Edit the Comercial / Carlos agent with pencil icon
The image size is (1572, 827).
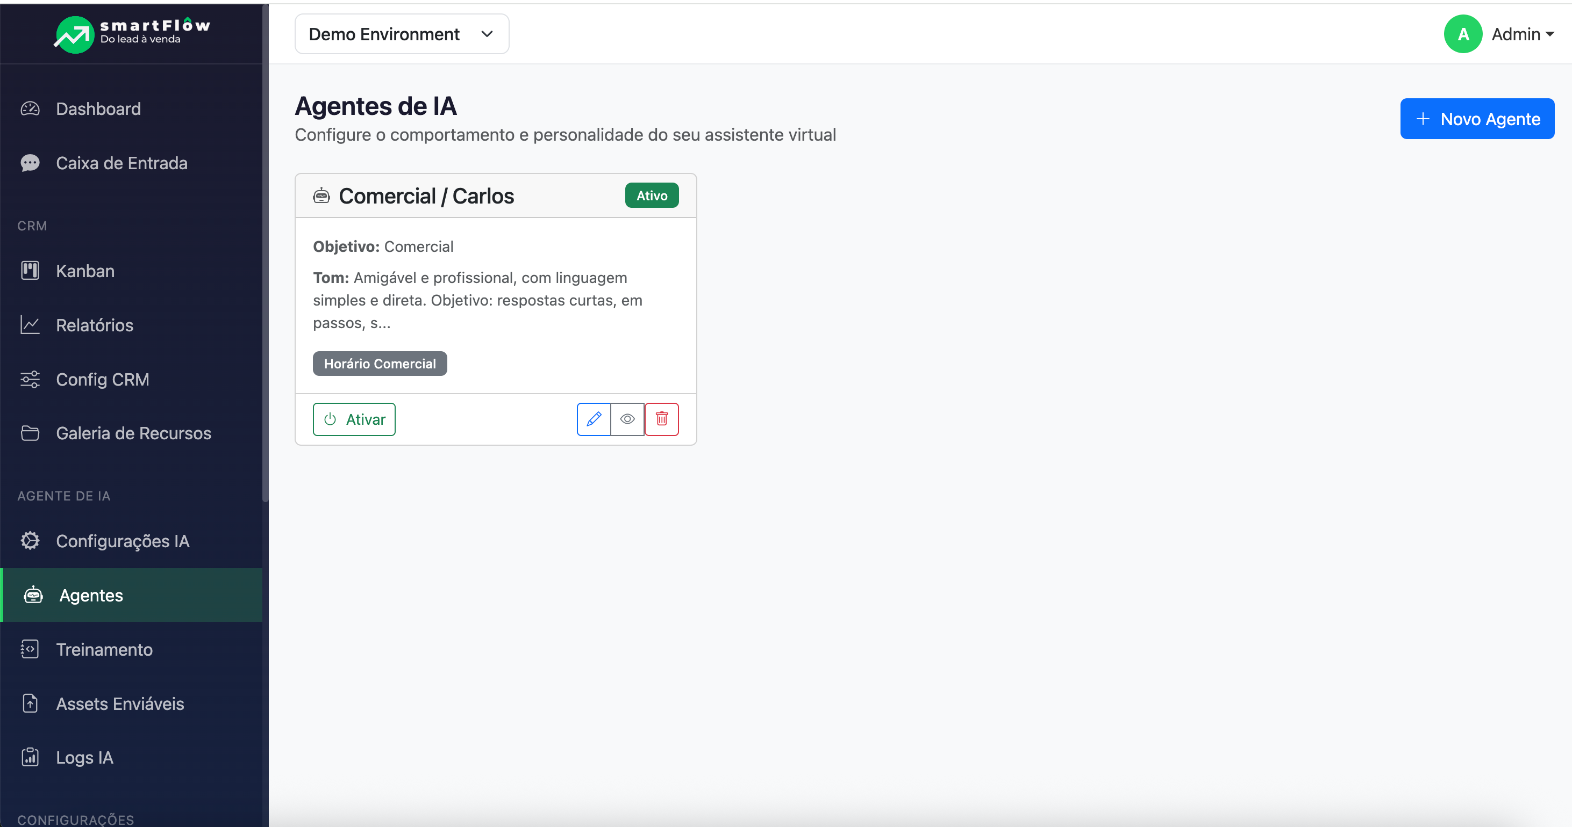pyautogui.click(x=593, y=419)
